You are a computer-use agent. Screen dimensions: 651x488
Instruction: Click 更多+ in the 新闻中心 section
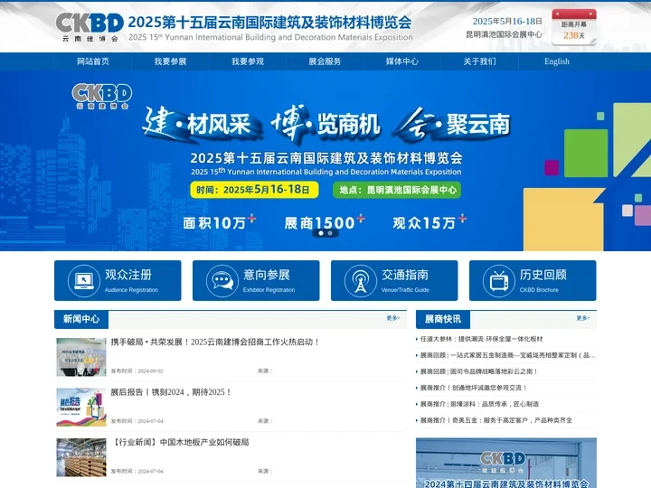click(393, 318)
